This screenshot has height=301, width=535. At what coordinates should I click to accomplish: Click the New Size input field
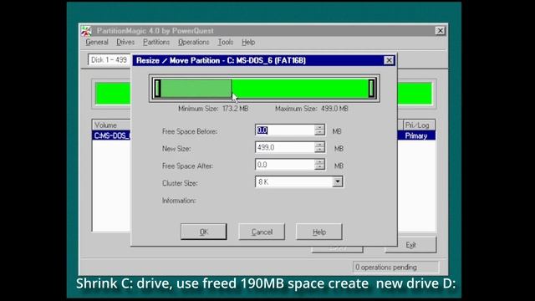click(285, 147)
